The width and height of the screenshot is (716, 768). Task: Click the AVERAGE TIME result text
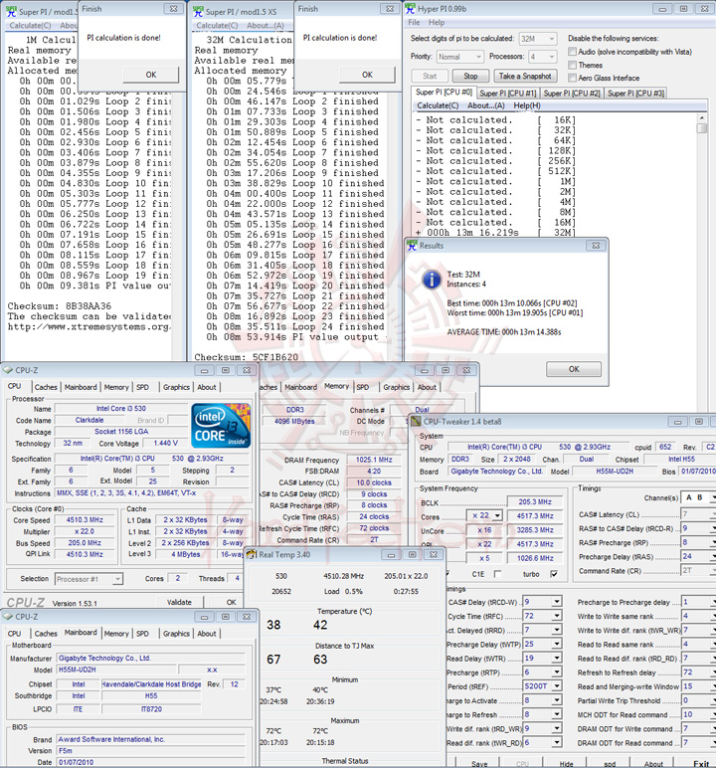504,332
